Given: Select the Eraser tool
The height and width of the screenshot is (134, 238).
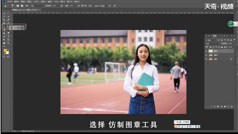Looking at the screenshot, I should coord(4,30).
